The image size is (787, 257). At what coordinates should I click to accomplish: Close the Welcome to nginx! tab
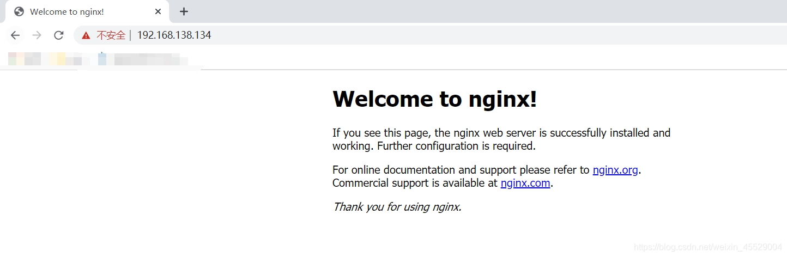point(158,11)
